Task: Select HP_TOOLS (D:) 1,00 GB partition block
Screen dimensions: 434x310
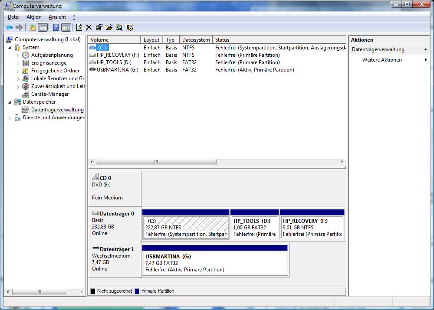Action: [254, 224]
